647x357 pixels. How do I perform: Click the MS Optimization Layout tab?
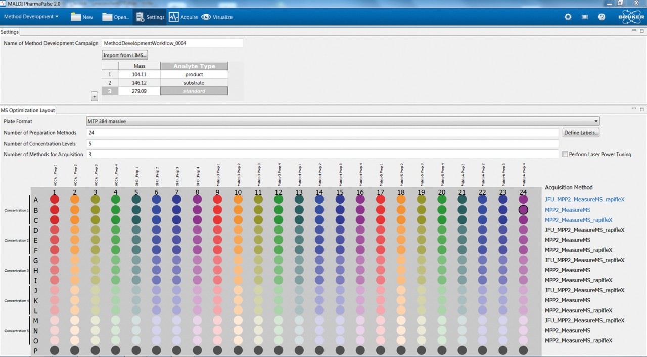click(28, 110)
